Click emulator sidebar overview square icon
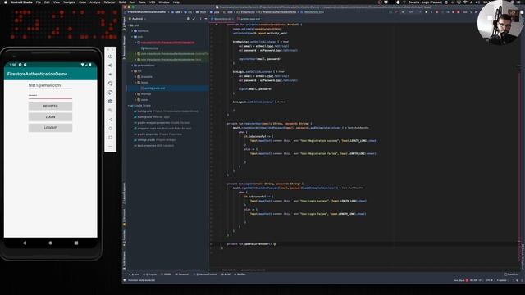 (x=110, y=138)
